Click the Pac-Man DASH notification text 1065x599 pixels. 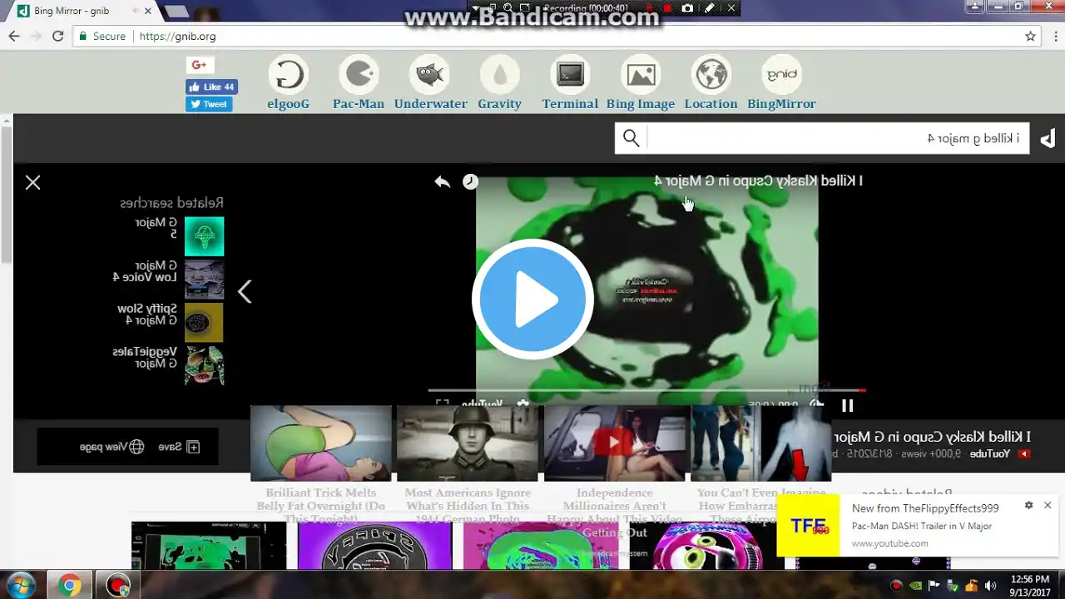[x=922, y=526]
